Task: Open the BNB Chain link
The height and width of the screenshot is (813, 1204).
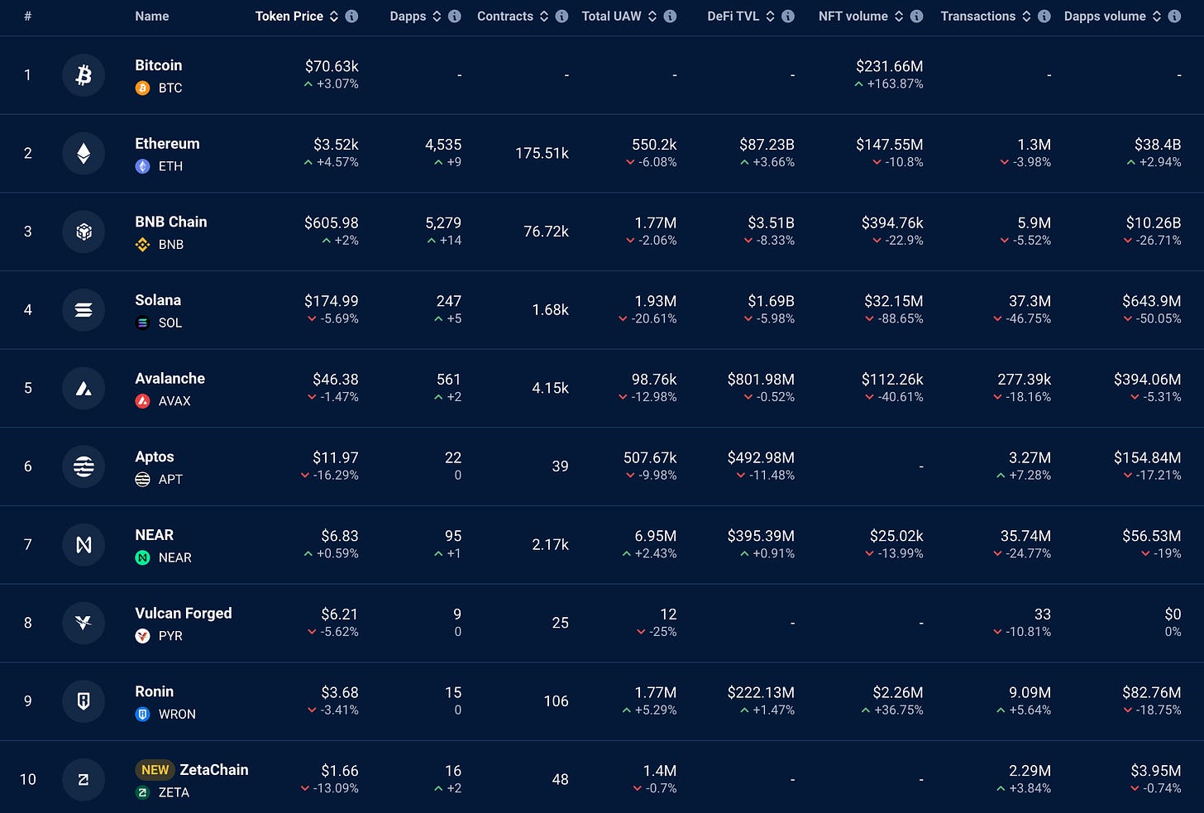Action: [x=171, y=222]
